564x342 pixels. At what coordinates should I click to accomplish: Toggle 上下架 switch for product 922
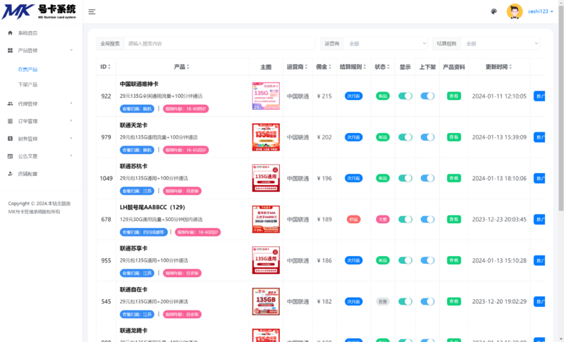(x=427, y=96)
